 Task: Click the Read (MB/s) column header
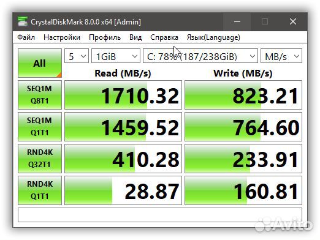tap(123, 73)
